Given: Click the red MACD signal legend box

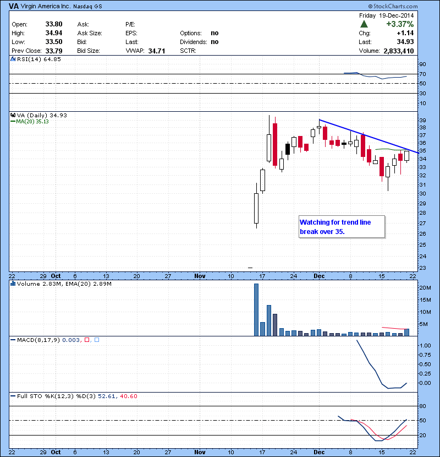Looking at the screenshot, I should tap(87, 340).
